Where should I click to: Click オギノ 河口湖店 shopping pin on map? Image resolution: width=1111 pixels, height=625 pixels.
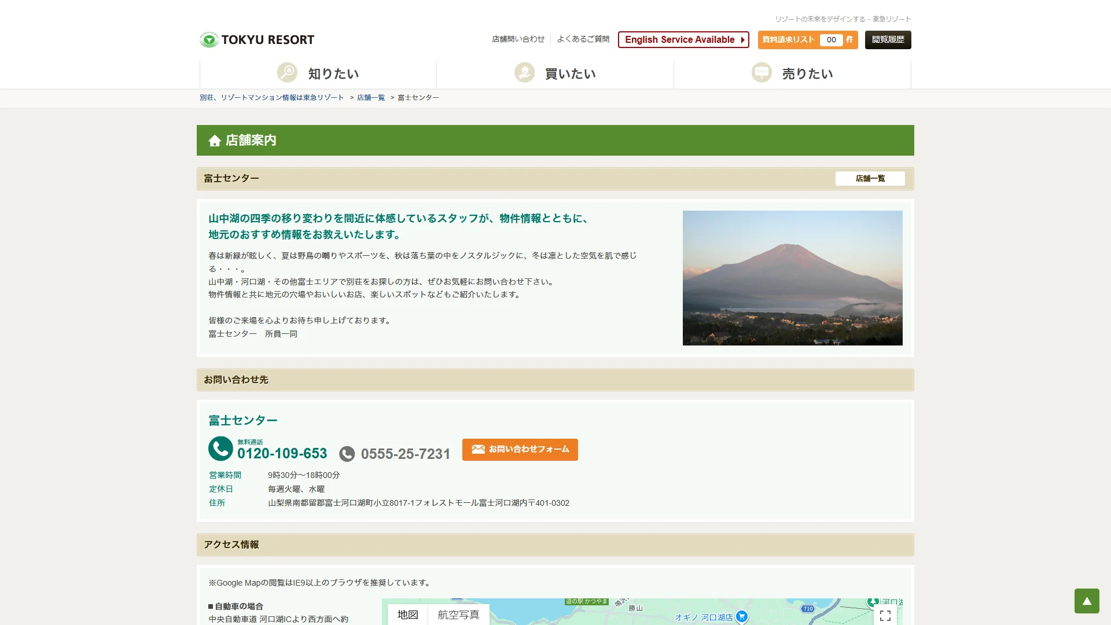[x=742, y=617]
